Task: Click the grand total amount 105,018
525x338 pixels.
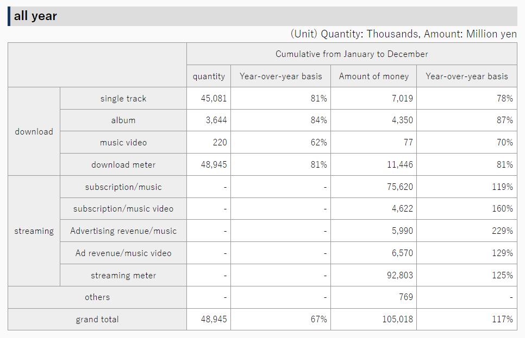Action: click(397, 320)
